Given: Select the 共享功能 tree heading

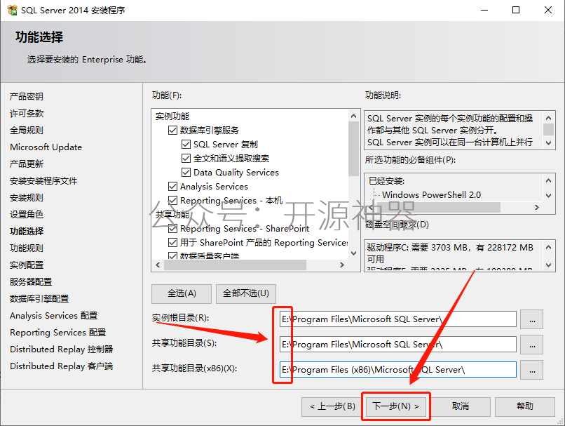Looking at the screenshot, I should pyautogui.click(x=172, y=215).
